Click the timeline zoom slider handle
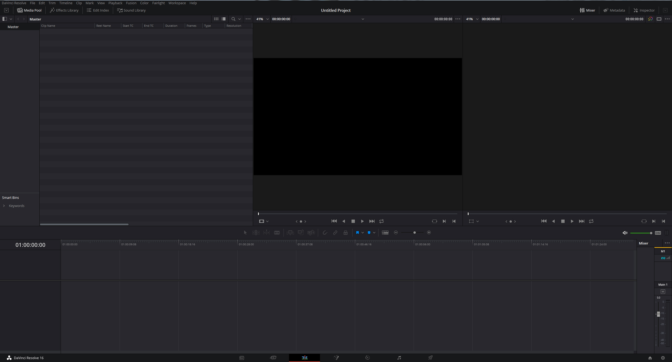The image size is (672, 362). pos(414,233)
